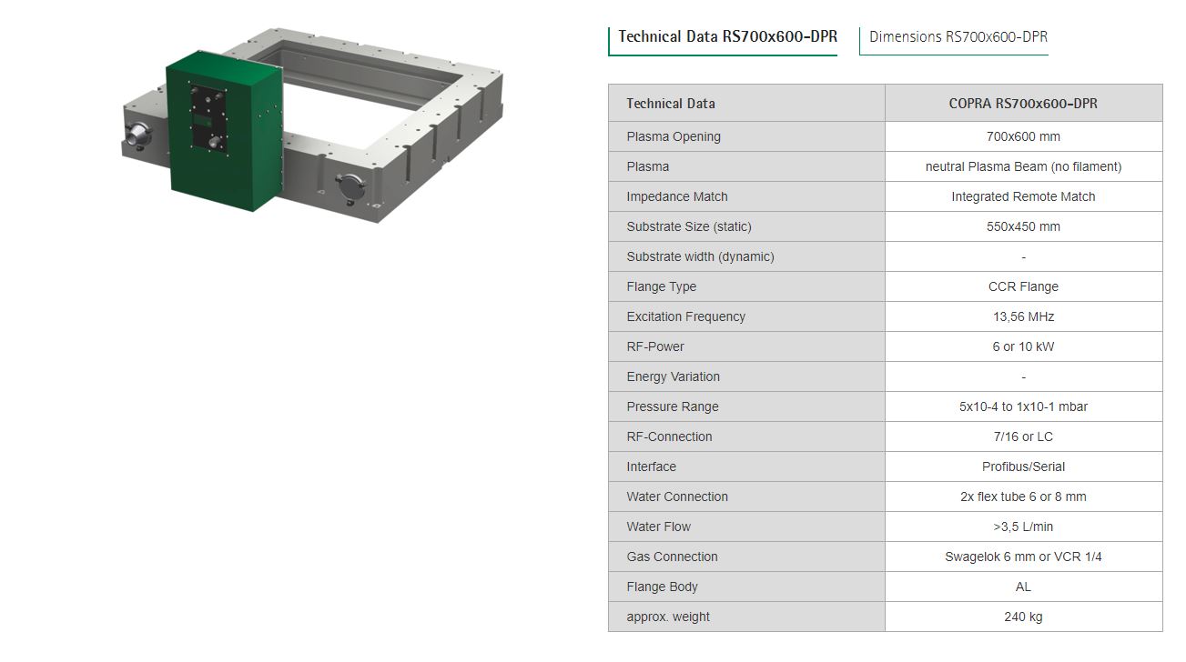Click the 700x600 mm value cell
The height and width of the screenshot is (662, 1186).
[1023, 136]
